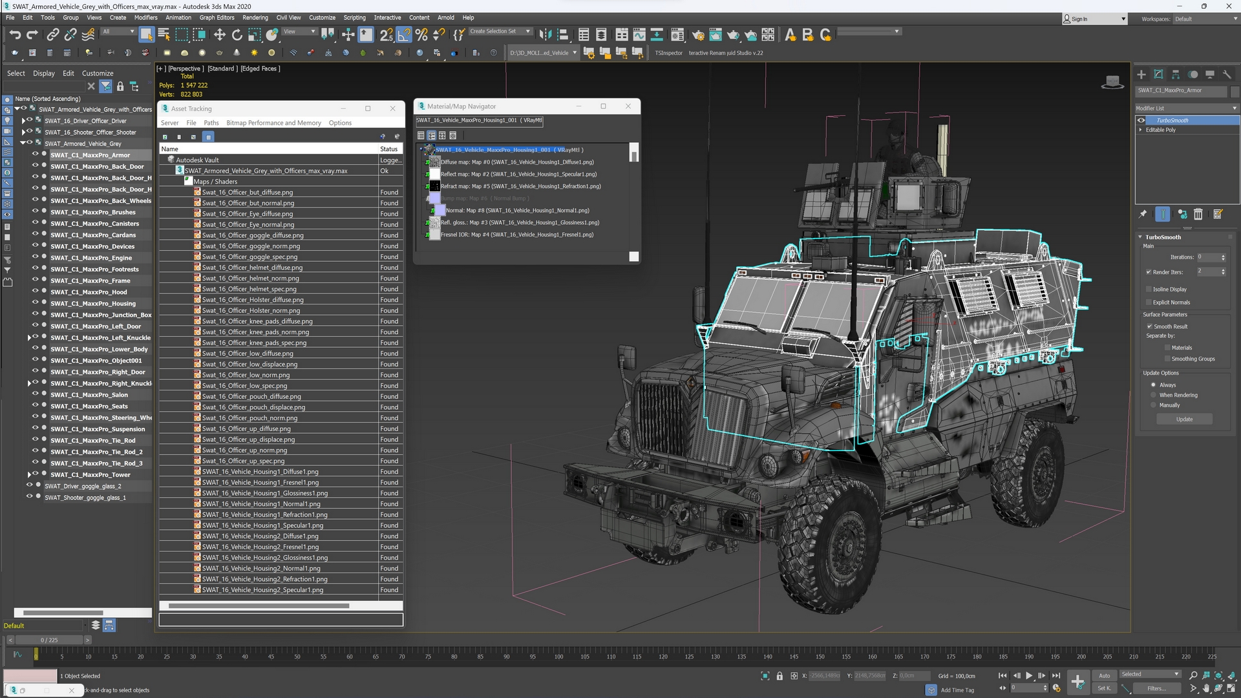Screen dimensions: 1241x698
Task: Select the Select and Rotate tool
Action: click(x=237, y=35)
